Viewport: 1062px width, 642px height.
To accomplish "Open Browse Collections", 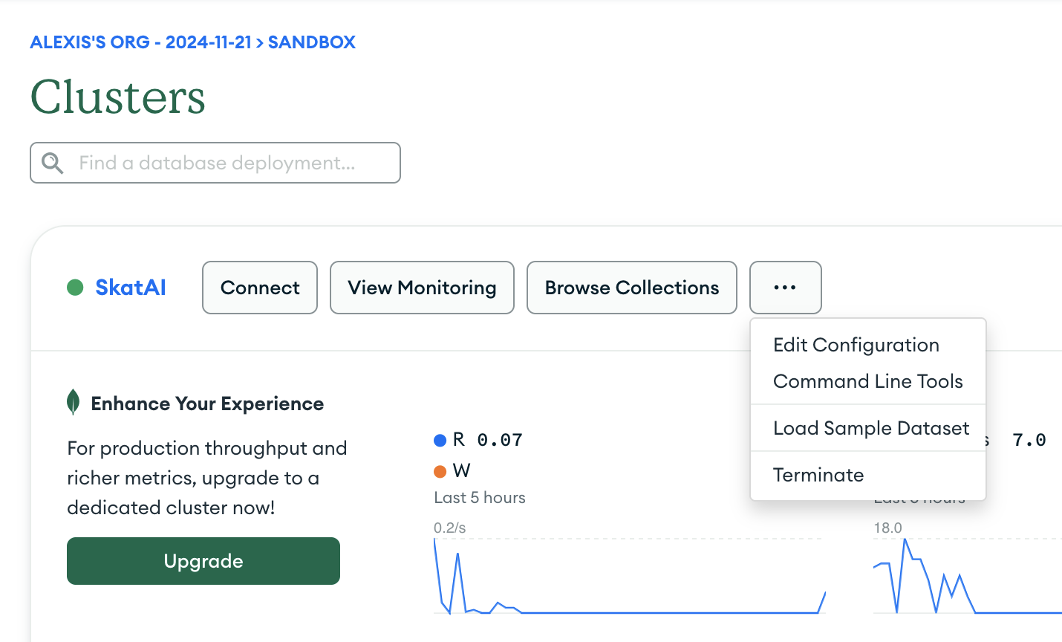I will [631, 288].
